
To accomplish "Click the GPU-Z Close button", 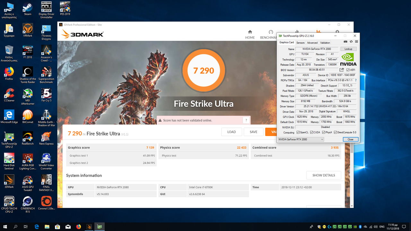I will [350, 140].
